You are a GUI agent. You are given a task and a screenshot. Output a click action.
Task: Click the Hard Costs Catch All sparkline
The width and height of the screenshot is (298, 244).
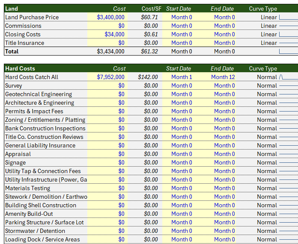[289, 77]
